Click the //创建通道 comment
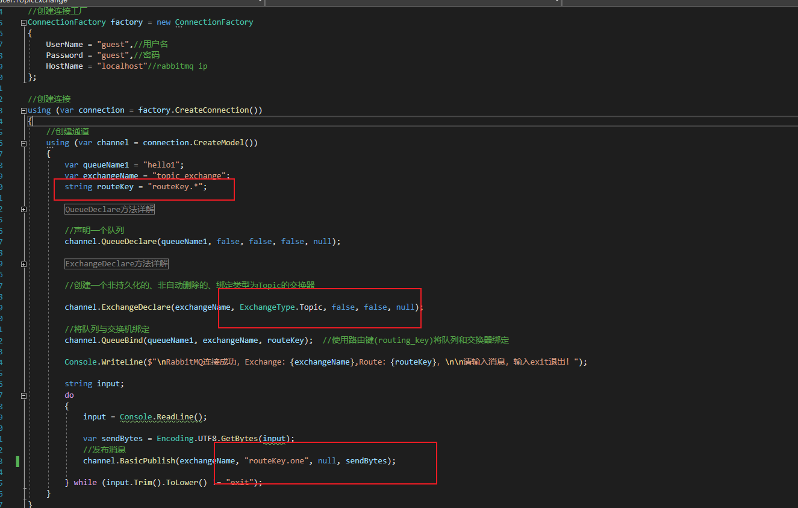 coord(67,131)
